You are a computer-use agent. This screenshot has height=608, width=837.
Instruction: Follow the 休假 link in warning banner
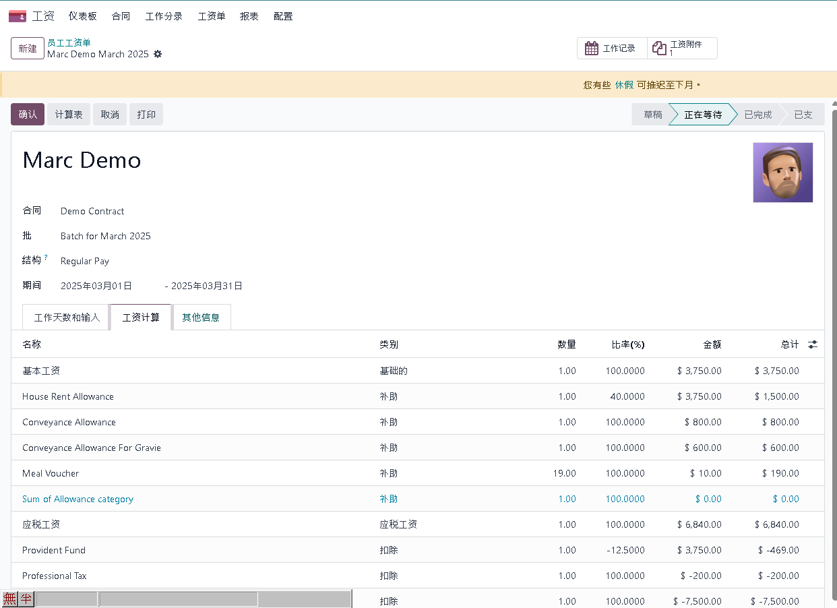click(x=624, y=85)
